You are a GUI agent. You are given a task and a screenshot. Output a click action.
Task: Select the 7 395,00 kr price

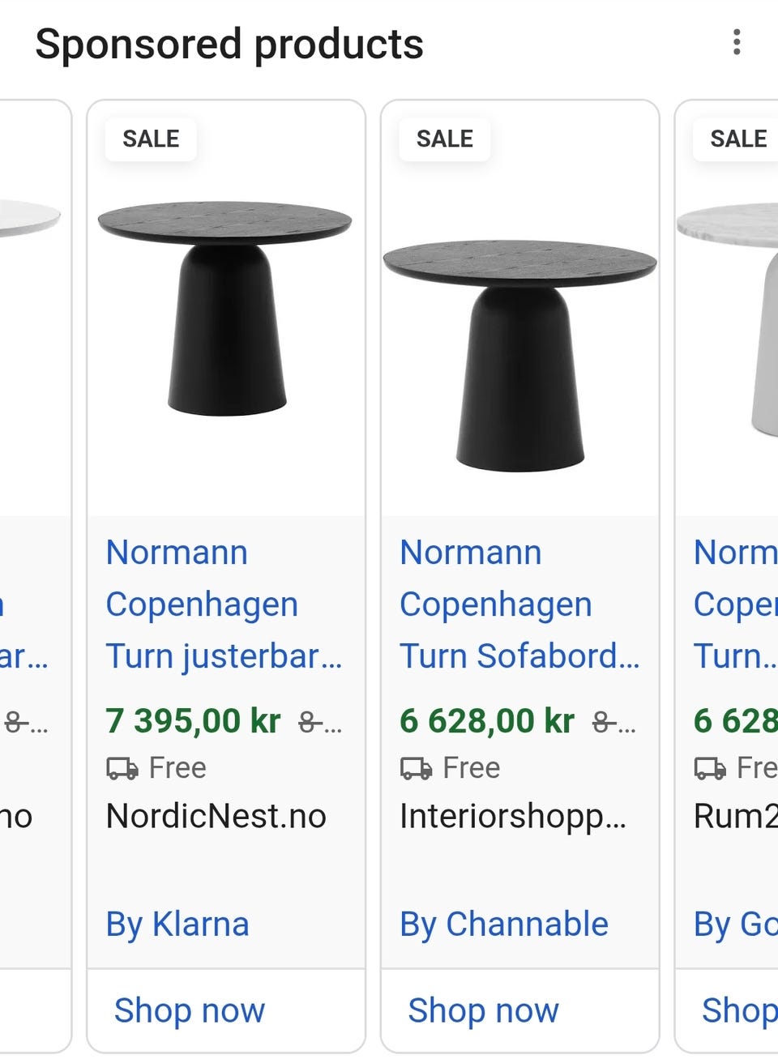tap(193, 720)
